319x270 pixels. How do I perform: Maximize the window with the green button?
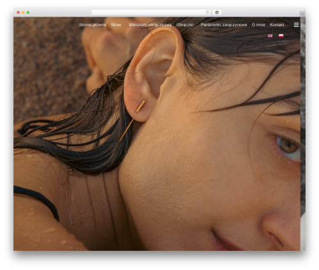[x=28, y=12]
